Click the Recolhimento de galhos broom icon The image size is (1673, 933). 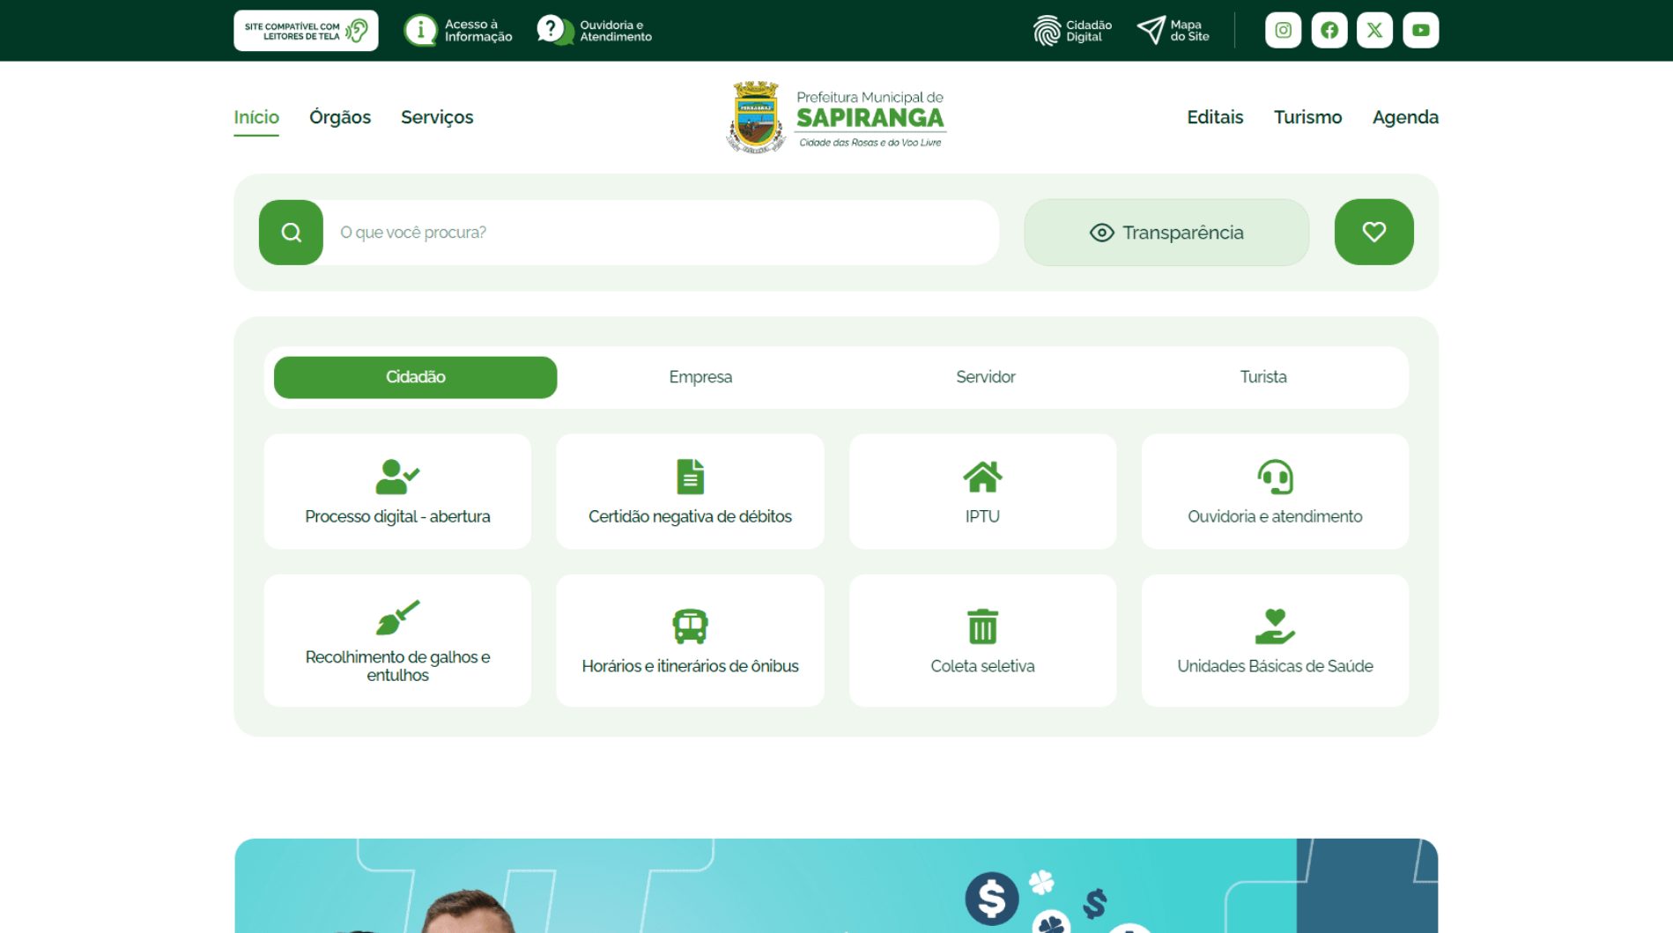(x=397, y=618)
